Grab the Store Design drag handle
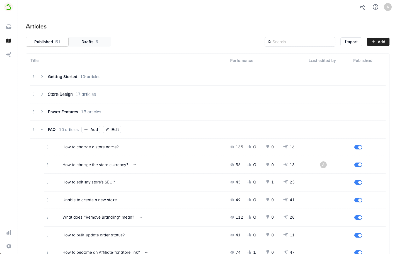This screenshot has height=254, width=397. coord(34,94)
